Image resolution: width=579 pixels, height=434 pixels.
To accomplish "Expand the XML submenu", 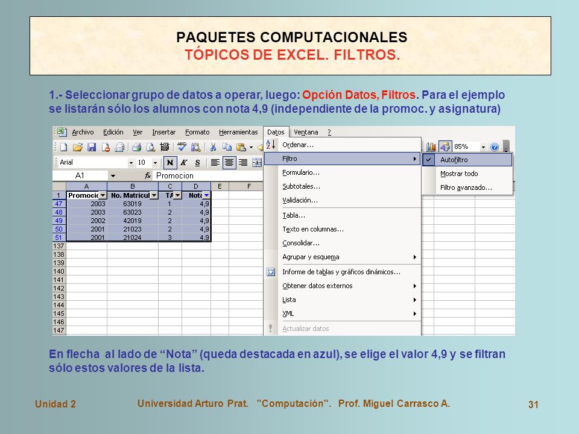I will point(343,313).
